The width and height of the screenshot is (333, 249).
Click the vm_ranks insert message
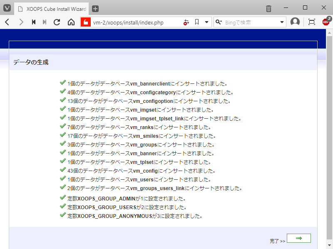(139, 127)
